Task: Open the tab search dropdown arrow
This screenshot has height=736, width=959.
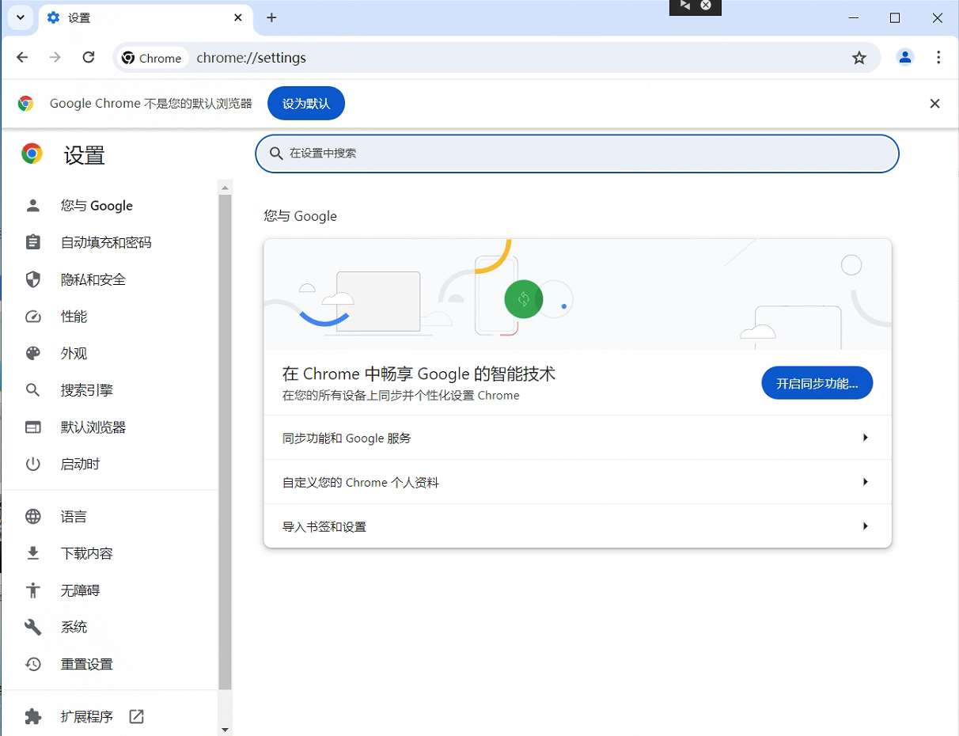Action: 21,17
